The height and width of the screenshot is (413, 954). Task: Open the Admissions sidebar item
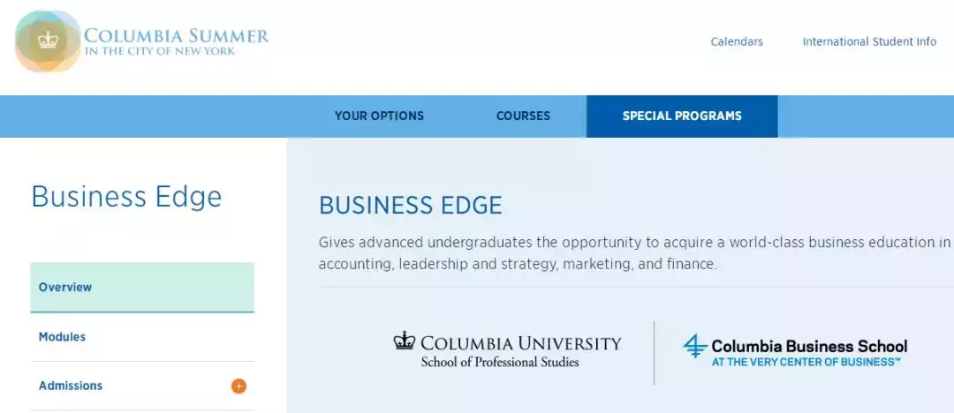[x=71, y=386]
